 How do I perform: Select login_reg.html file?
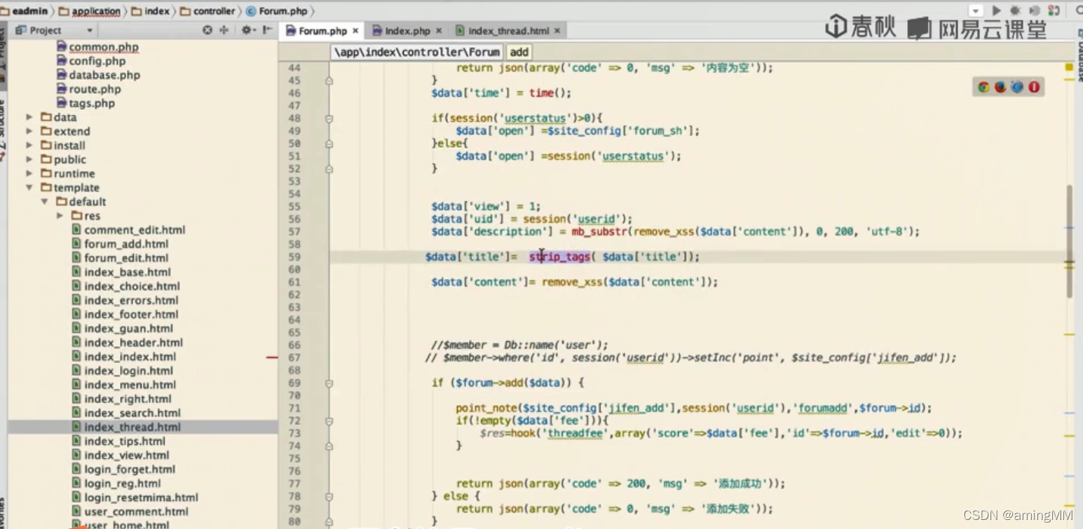(116, 483)
